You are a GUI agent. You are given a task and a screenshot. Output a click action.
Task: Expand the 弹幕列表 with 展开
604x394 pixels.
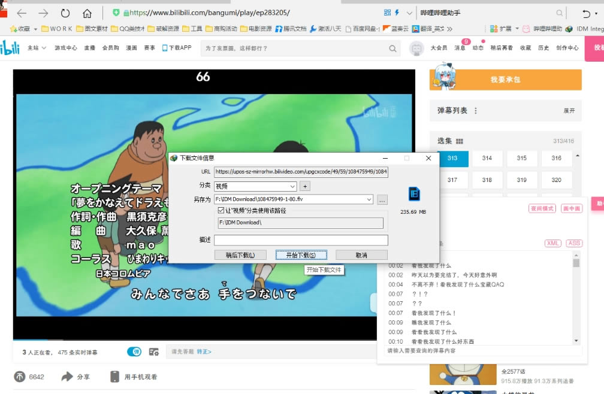pyautogui.click(x=569, y=111)
